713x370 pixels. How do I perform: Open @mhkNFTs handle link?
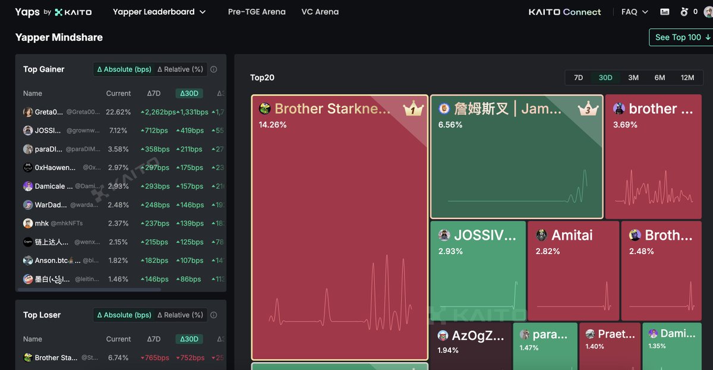click(x=67, y=224)
